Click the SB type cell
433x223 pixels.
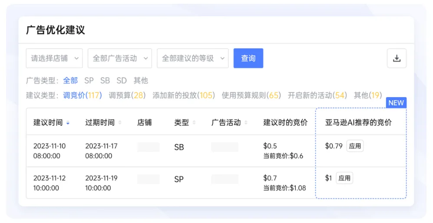tap(179, 148)
